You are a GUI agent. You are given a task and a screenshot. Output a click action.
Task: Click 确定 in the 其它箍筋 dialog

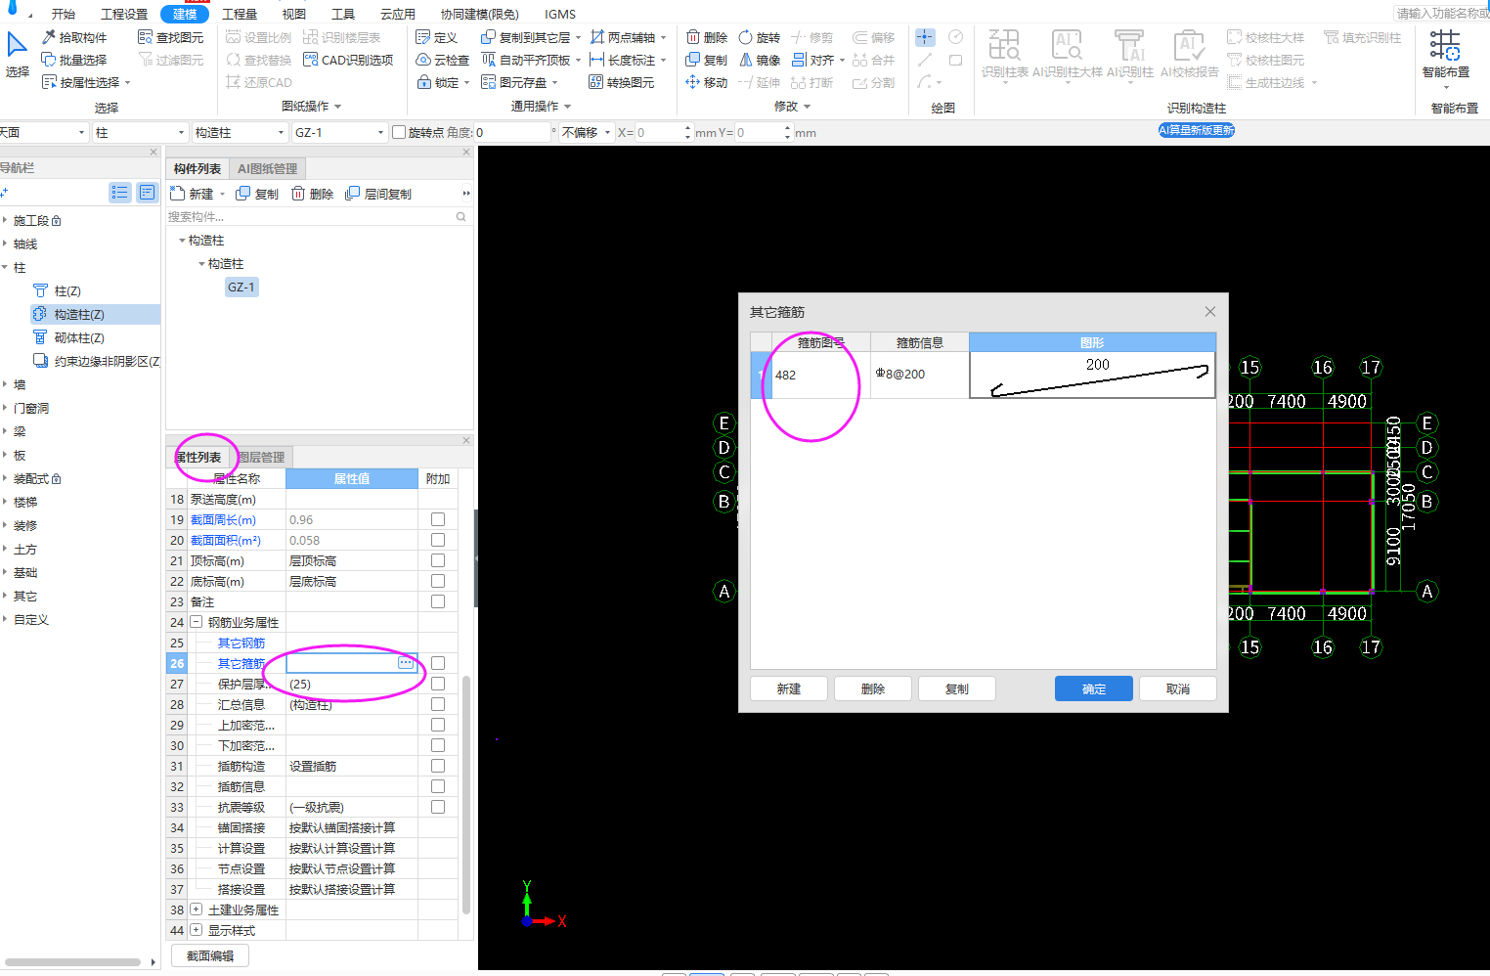pos(1093,688)
